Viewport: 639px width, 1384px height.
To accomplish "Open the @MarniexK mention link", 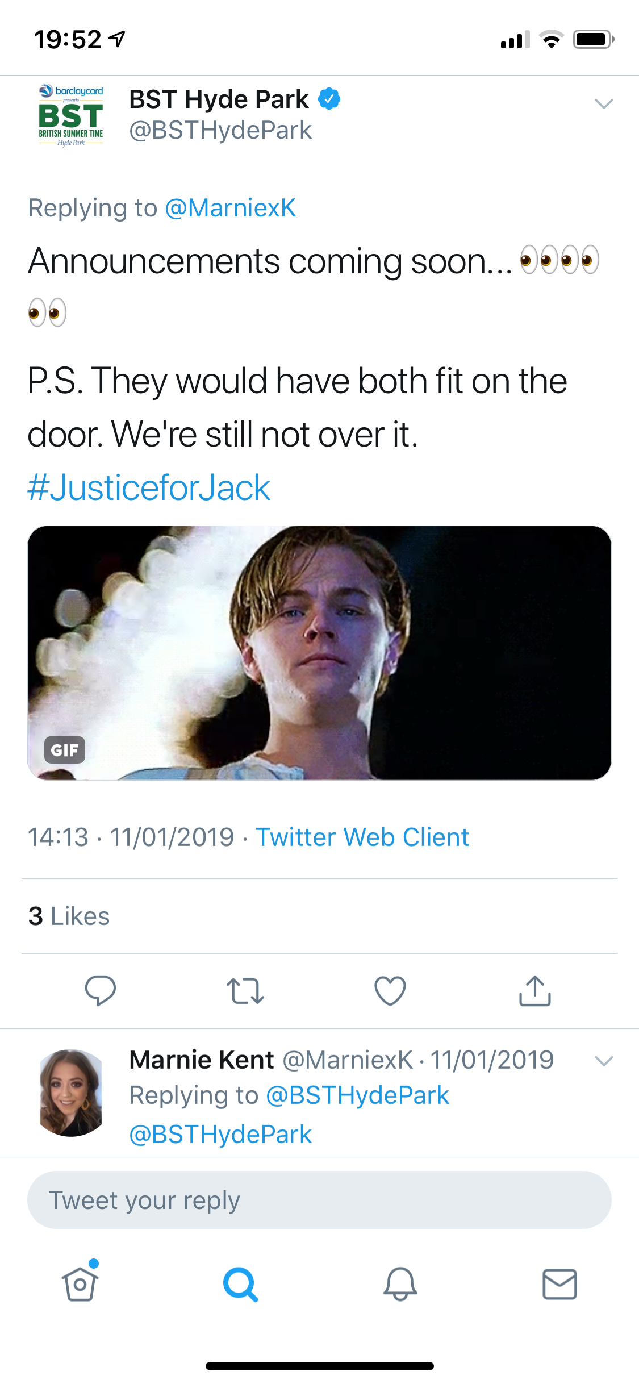I will pyautogui.click(x=230, y=208).
